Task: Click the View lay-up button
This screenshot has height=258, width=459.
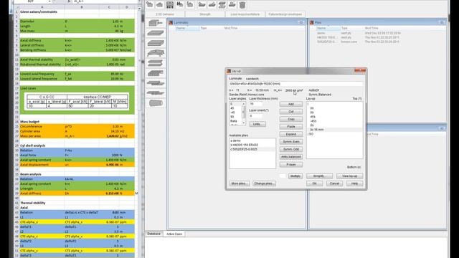Action: coord(349,176)
